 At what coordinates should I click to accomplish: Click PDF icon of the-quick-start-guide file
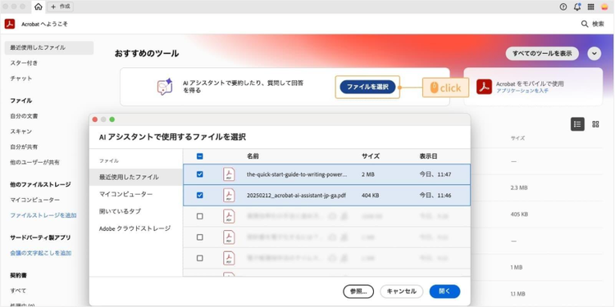pos(229,174)
